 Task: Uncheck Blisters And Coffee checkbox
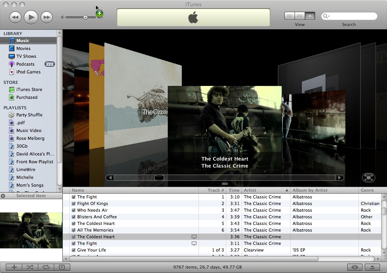point(74,217)
